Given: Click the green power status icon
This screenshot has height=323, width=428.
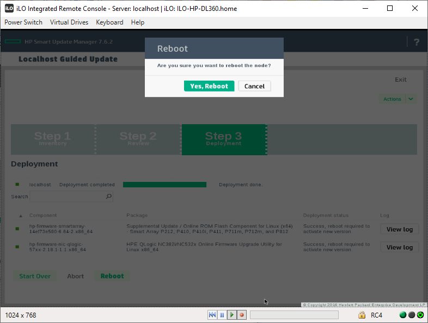Looking at the screenshot, I should (420, 315).
